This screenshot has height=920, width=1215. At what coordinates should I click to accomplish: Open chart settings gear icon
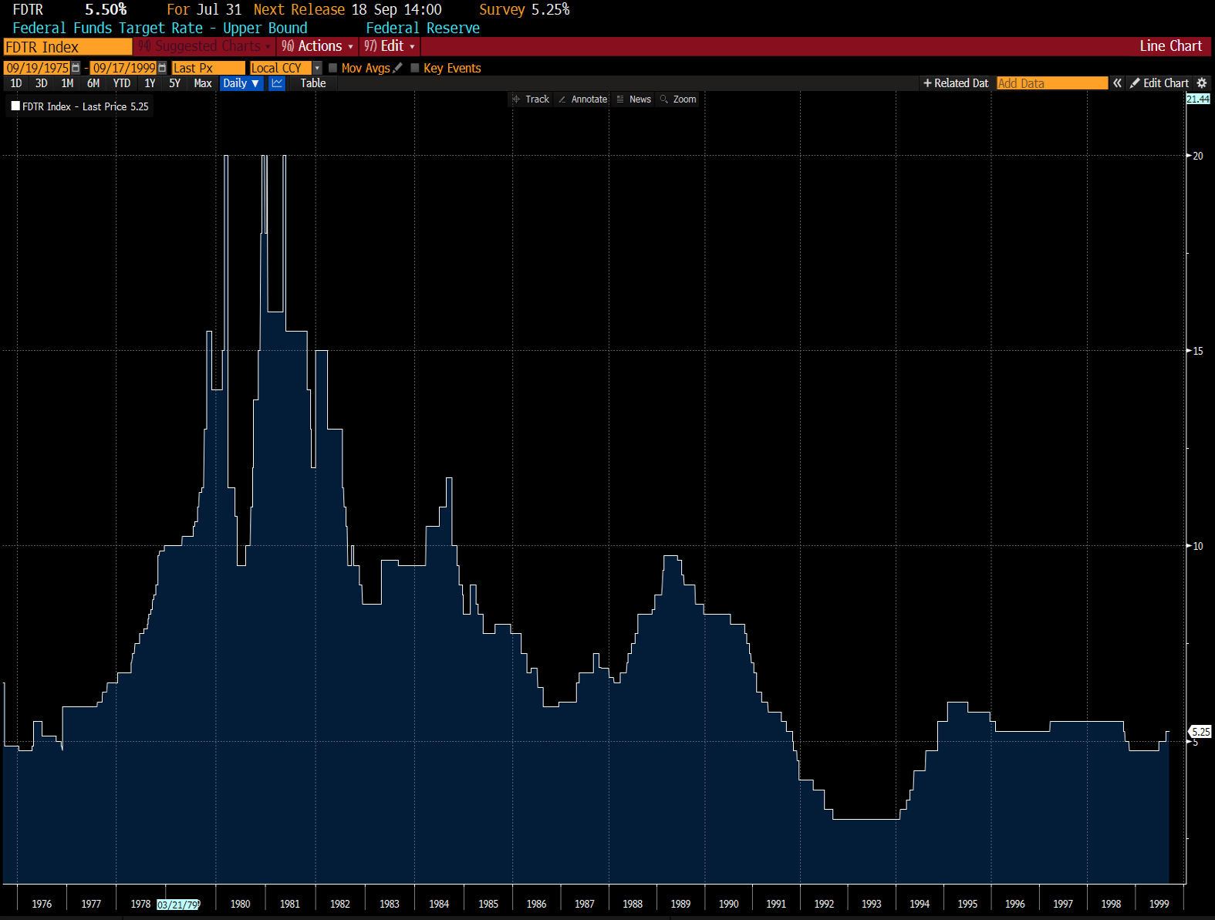1201,83
